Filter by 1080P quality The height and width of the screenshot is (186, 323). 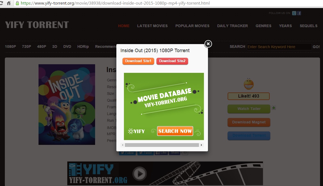point(10,47)
